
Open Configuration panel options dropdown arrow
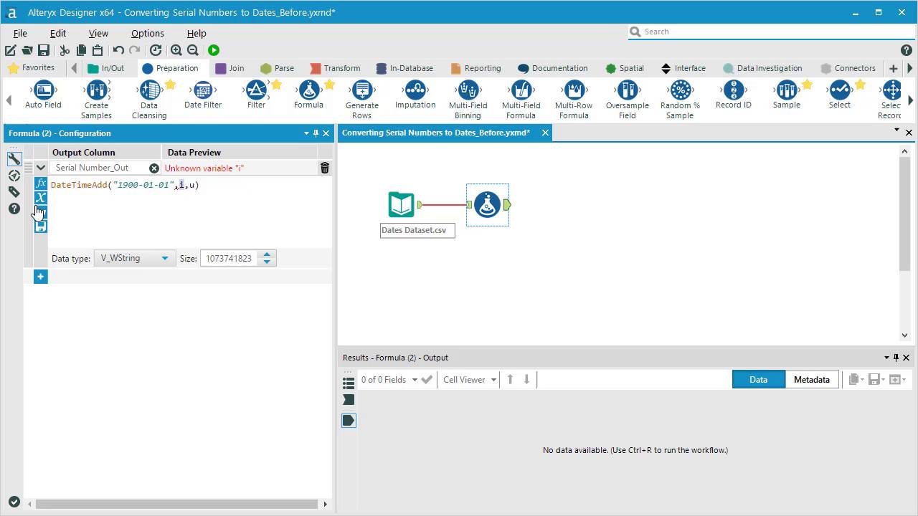coord(306,133)
